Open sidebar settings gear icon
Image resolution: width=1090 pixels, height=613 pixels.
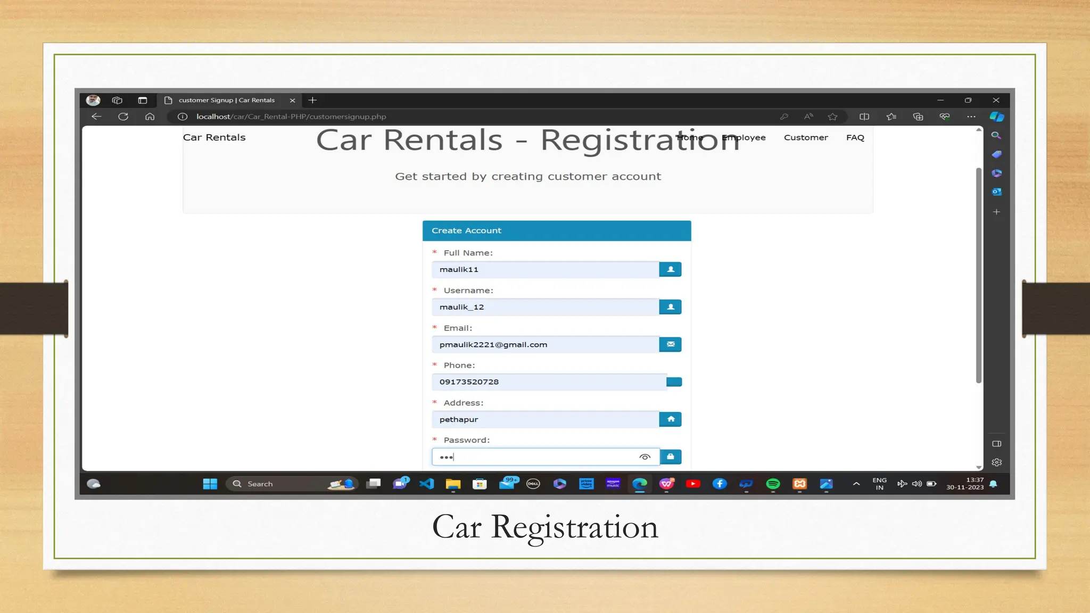[x=997, y=462]
